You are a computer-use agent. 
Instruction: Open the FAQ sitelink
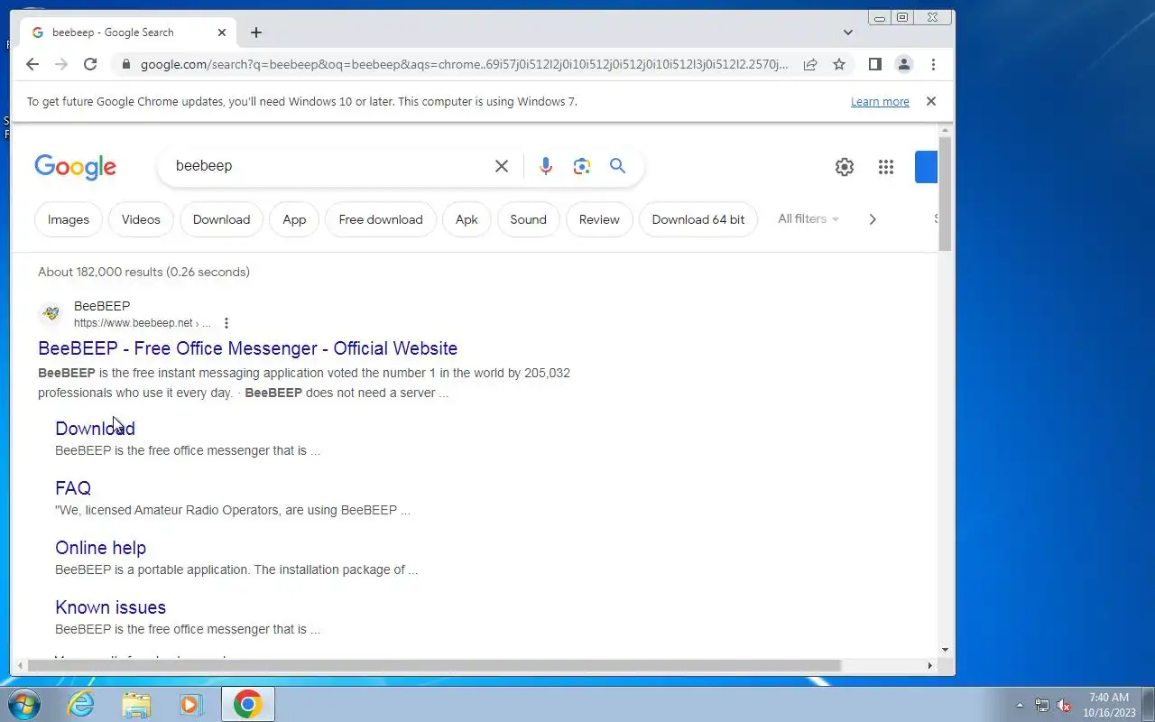click(x=73, y=488)
